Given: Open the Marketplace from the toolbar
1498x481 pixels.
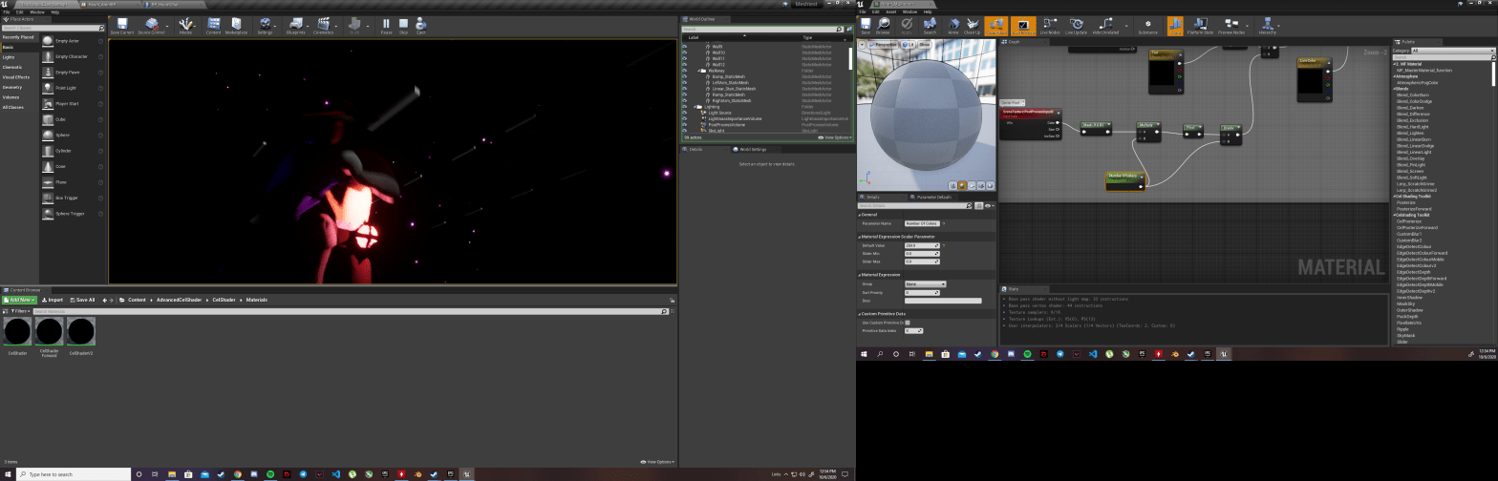Looking at the screenshot, I should click(x=236, y=25).
